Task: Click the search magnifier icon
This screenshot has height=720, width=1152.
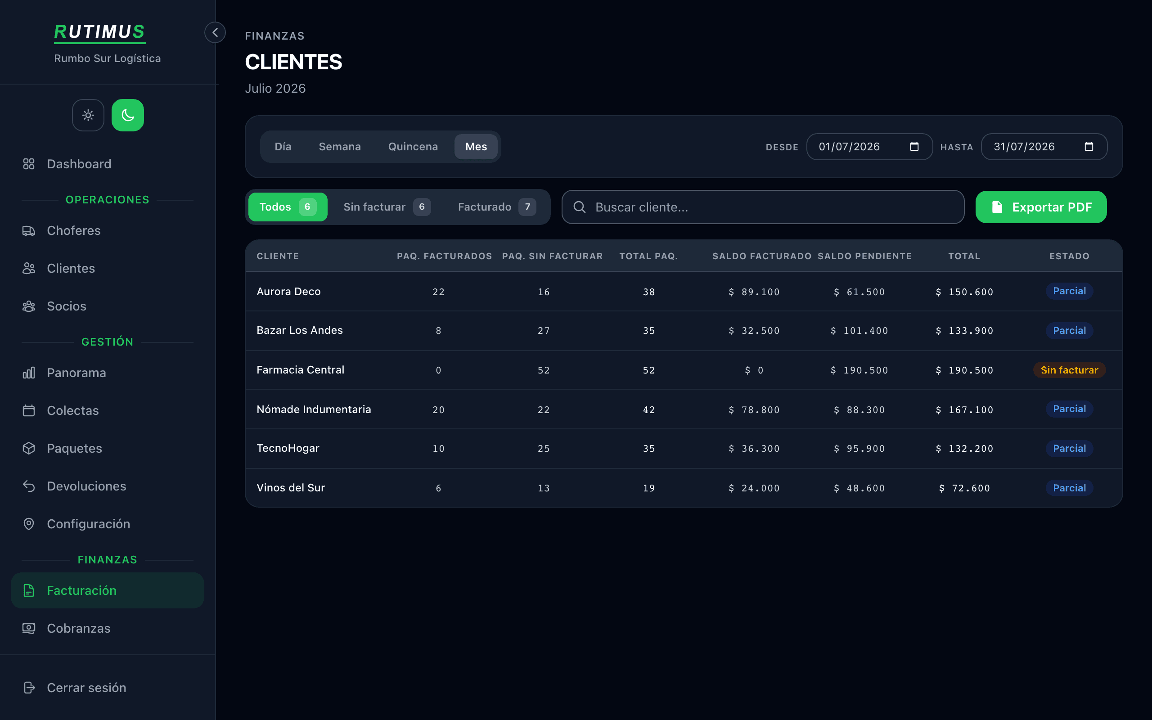Action: pos(579,207)
